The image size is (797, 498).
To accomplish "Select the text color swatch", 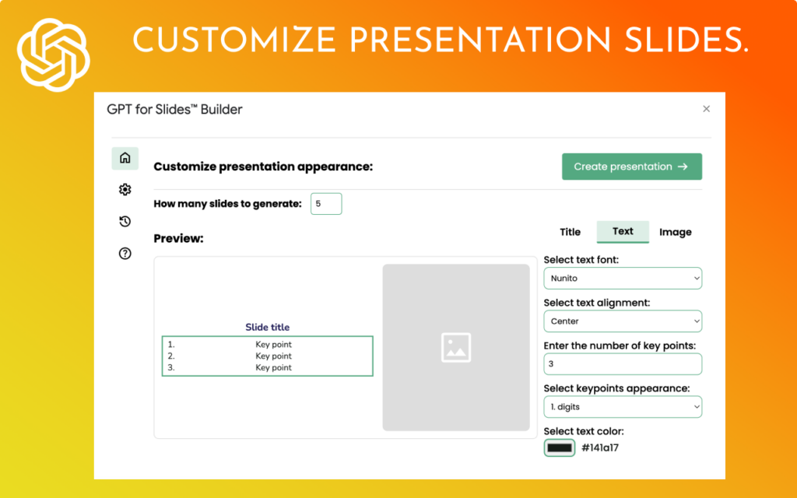I will 559,447.
